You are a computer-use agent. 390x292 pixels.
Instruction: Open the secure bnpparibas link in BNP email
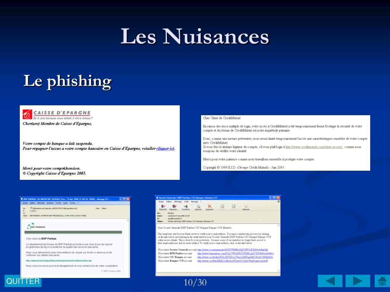pos(59,260)
